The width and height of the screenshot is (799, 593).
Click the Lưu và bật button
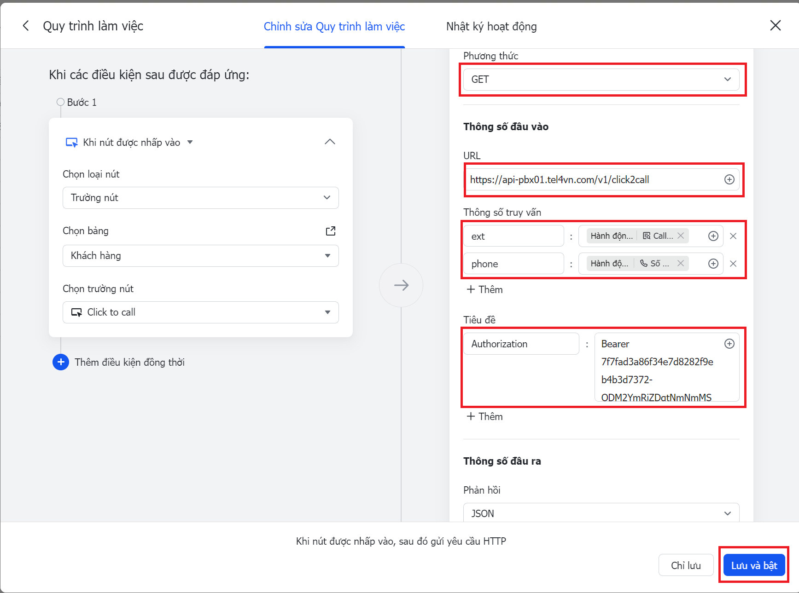[x=754, y=565]
